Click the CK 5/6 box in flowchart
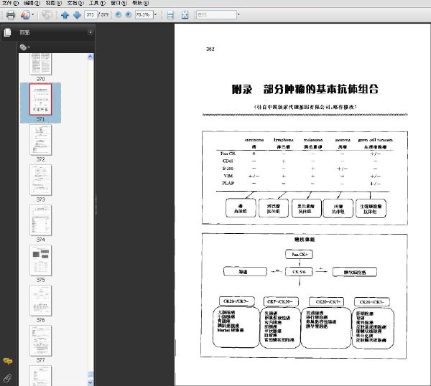The width and height of the screenshot is (431, 386). (x=299, y=272)
